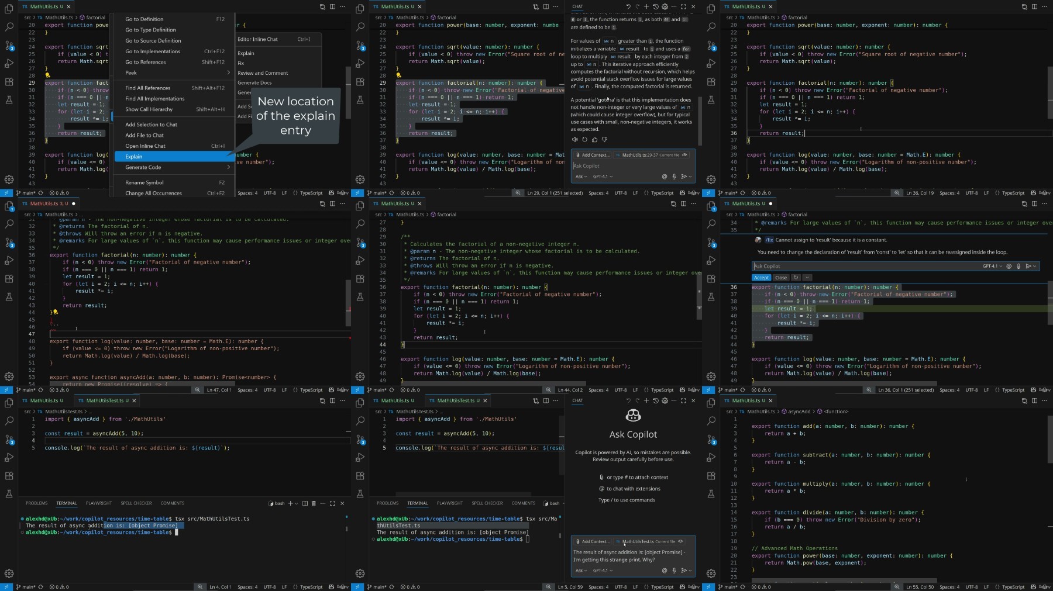The image size is (1053, 591).
Task: Open chat settings gear above the factorial explanation
Action: [665, 6]
